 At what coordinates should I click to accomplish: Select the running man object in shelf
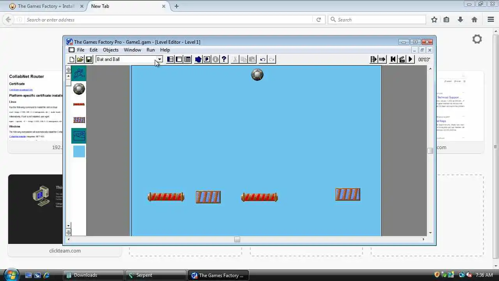[x=79, y=73]
